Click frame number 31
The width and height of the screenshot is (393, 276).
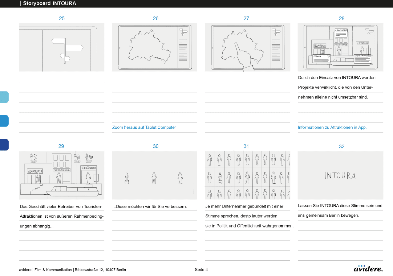246,146
